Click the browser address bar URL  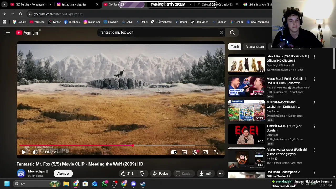(x=59, y=14)
